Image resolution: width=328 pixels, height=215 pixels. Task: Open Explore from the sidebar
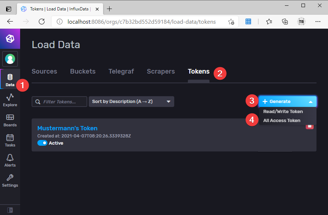coord(10,100)
